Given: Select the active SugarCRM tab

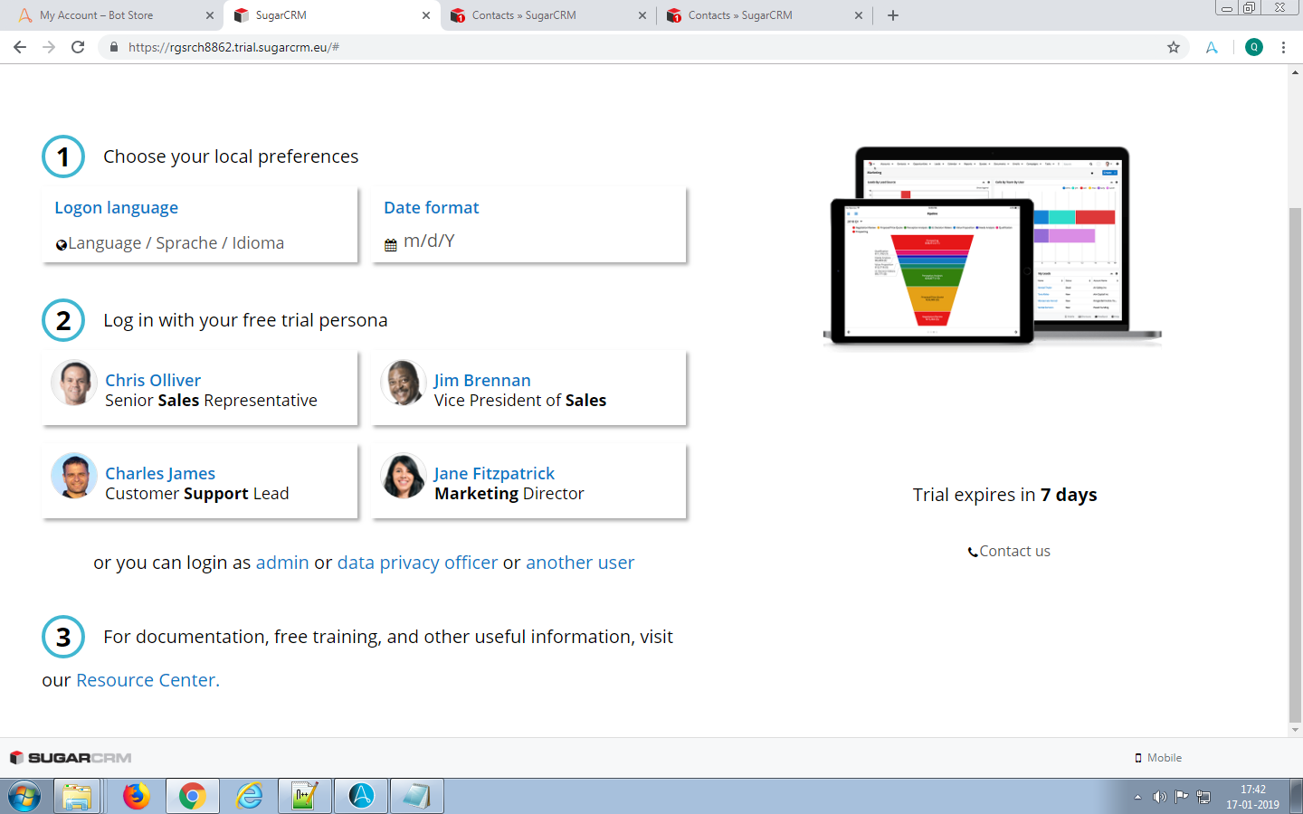Looking at the screenshot, I should click(332, 15).
